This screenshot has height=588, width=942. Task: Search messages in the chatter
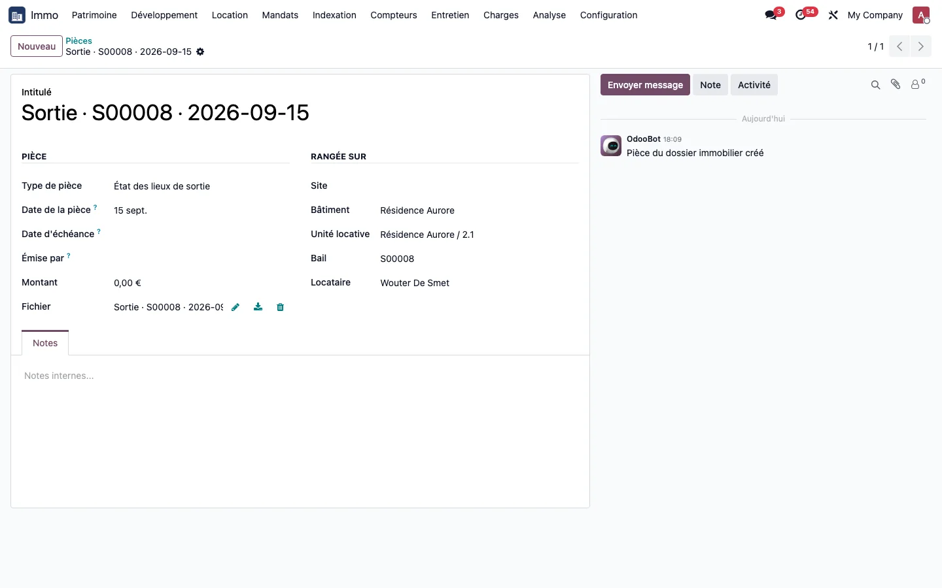point(875,85)
